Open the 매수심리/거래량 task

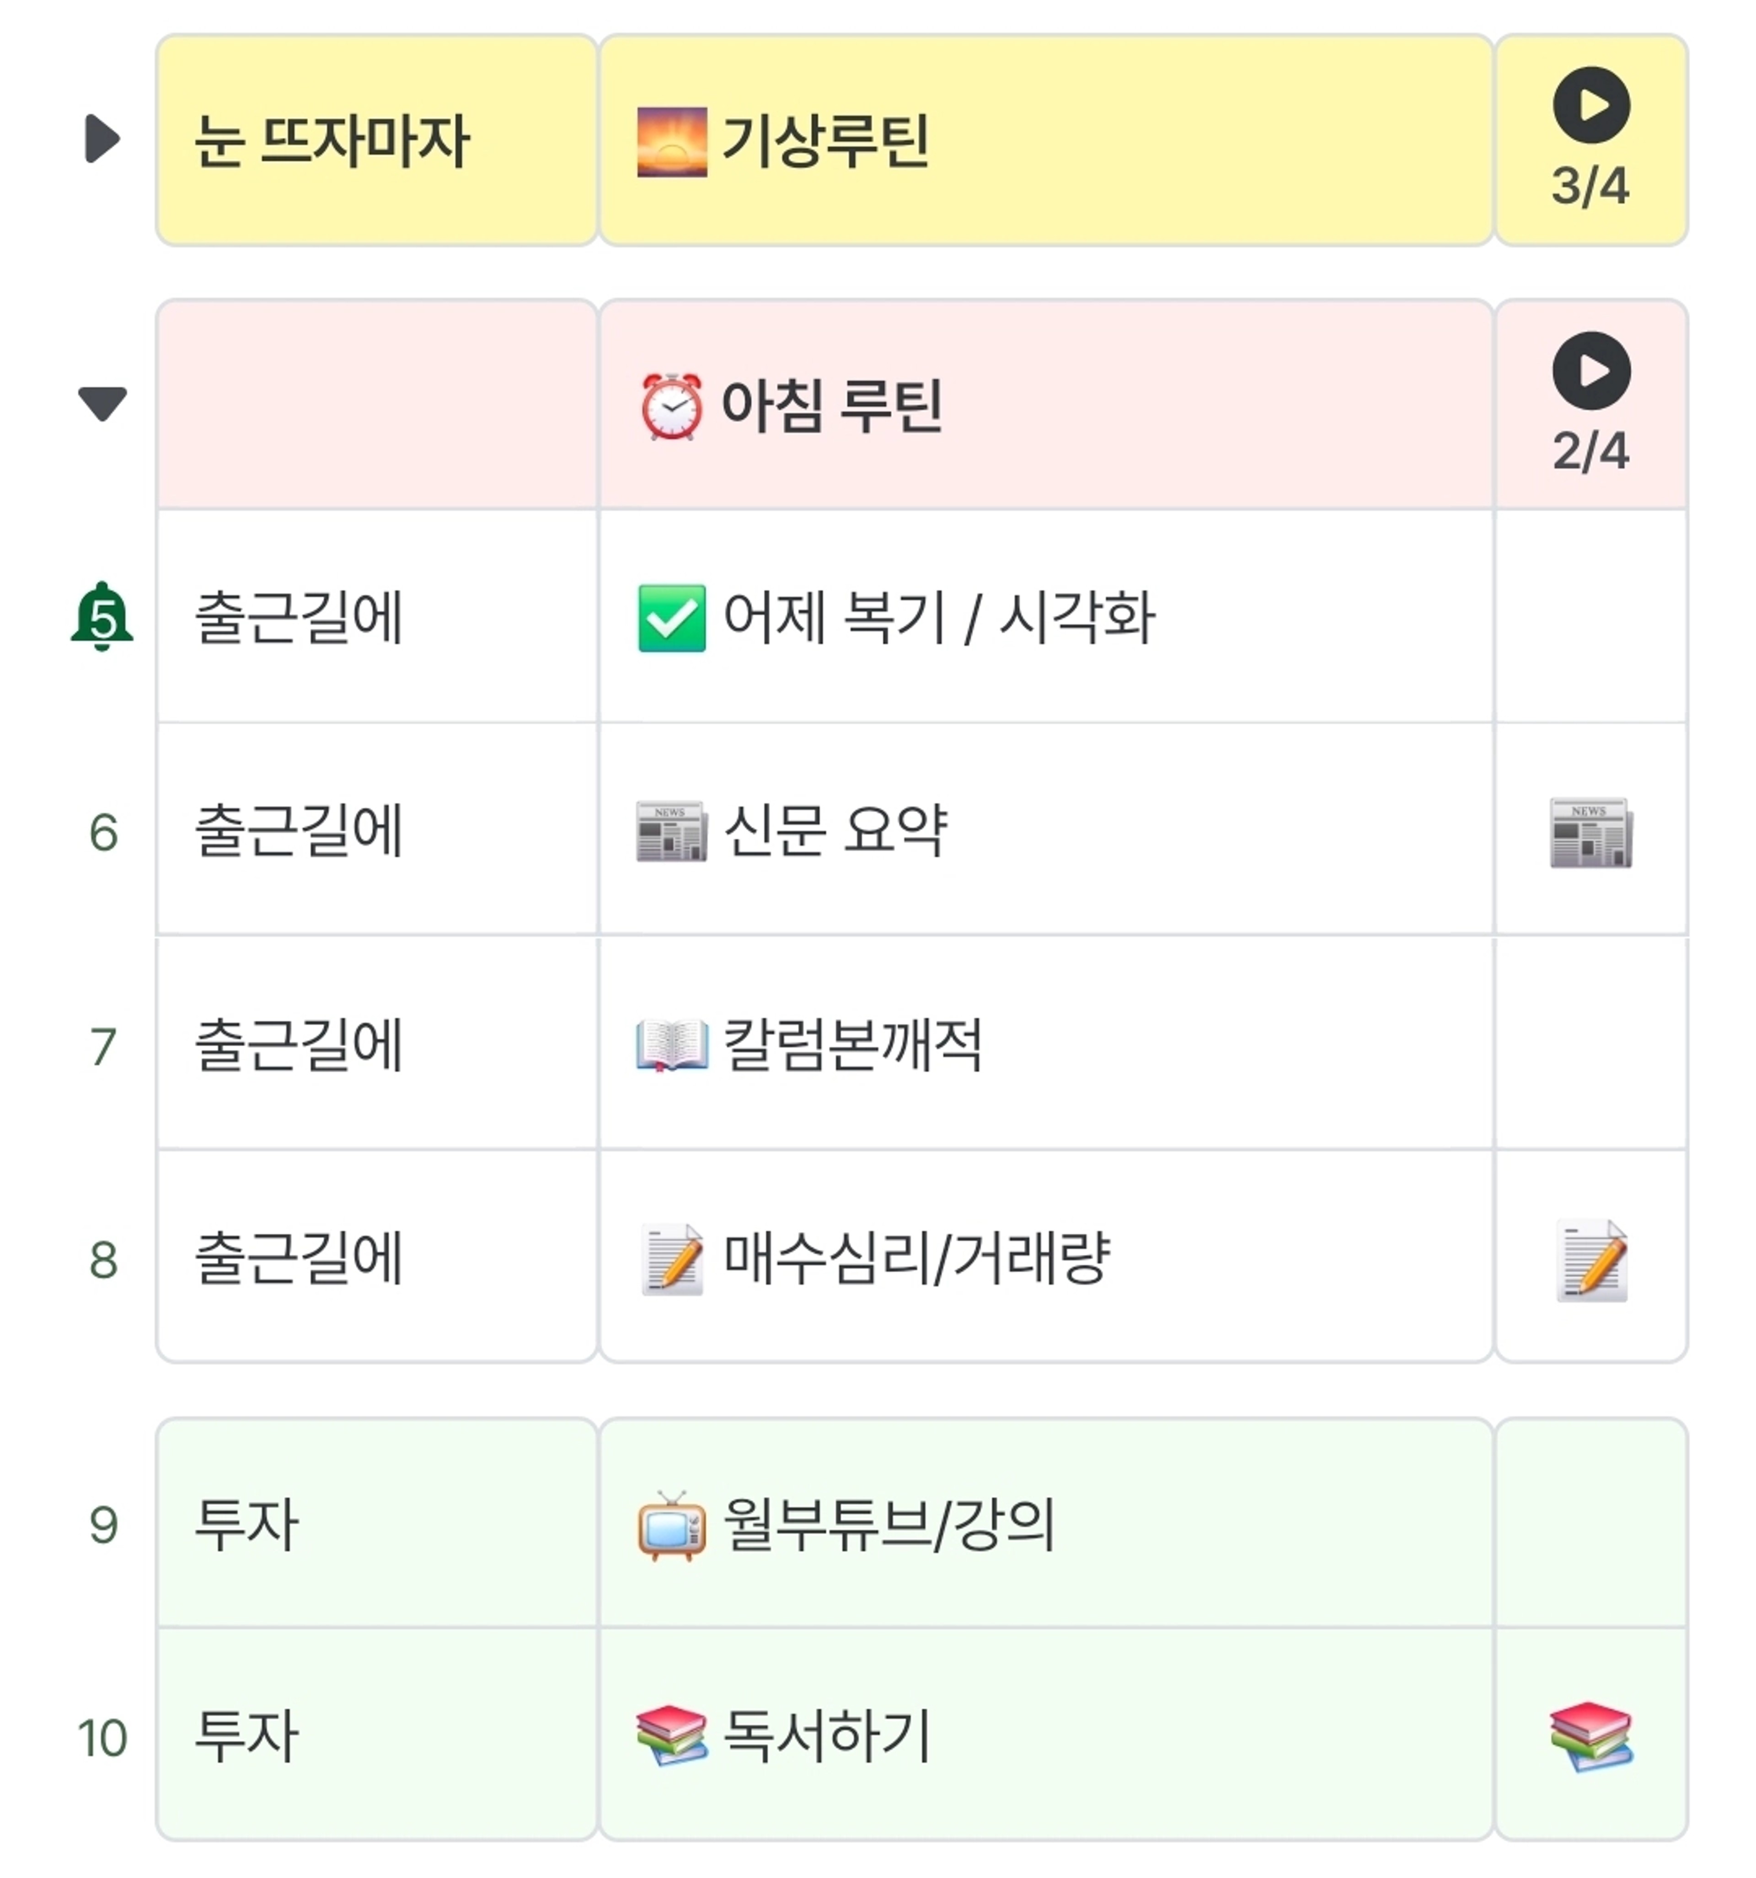pos(1046,1257)
